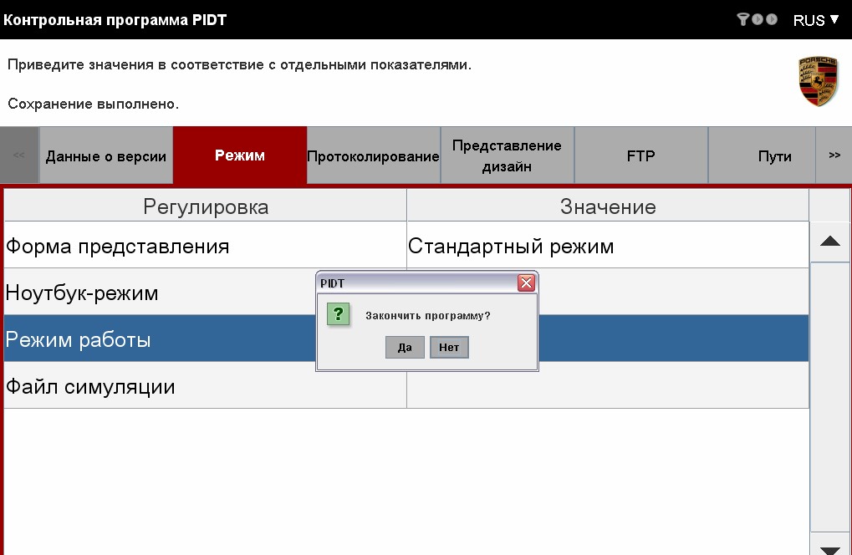Go to the FTP tab
Image resolution: width=852 pixels, height=555 pixels.
point(640,156)
